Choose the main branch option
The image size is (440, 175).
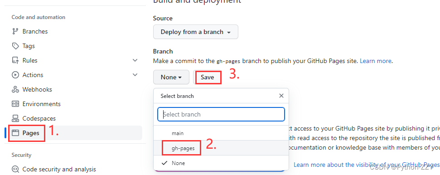click(221, 133)
